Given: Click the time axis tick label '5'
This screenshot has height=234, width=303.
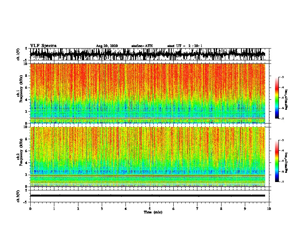Looking at the screenshot, I should point(150,209).
